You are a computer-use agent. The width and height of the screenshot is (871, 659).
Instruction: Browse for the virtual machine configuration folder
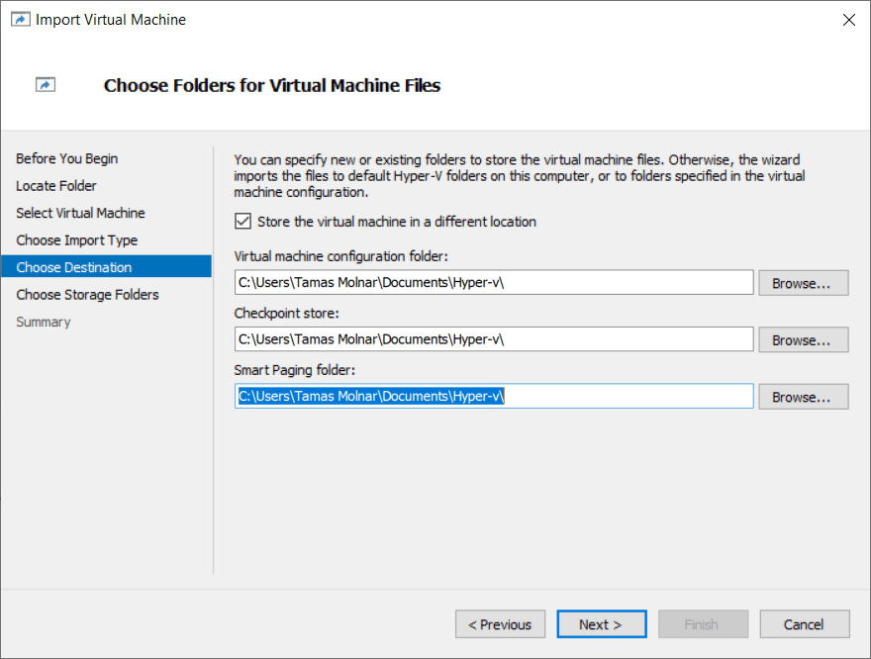(804, 283)
